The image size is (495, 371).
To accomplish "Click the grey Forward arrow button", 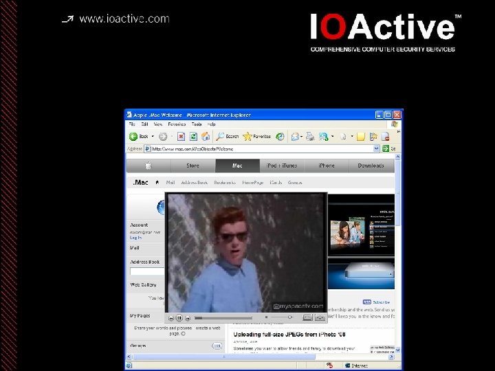I will pos(163,137).
